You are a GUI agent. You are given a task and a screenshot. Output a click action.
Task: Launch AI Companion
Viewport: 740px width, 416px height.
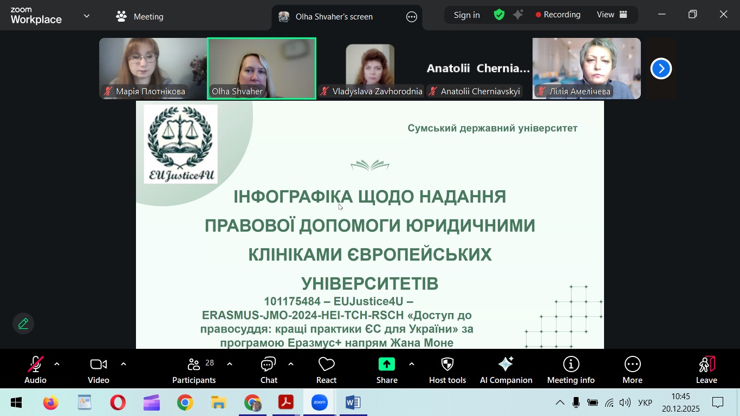click(x=505, y=370)
